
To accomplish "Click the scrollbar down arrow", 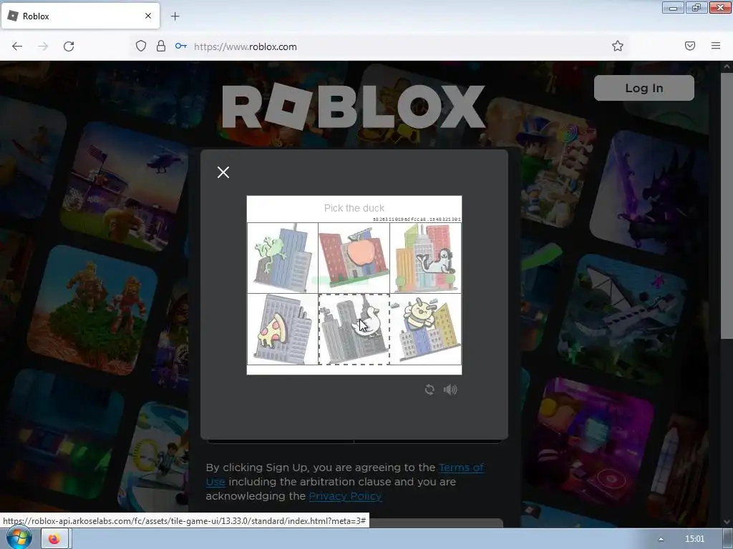I will (x=727, y=522).
